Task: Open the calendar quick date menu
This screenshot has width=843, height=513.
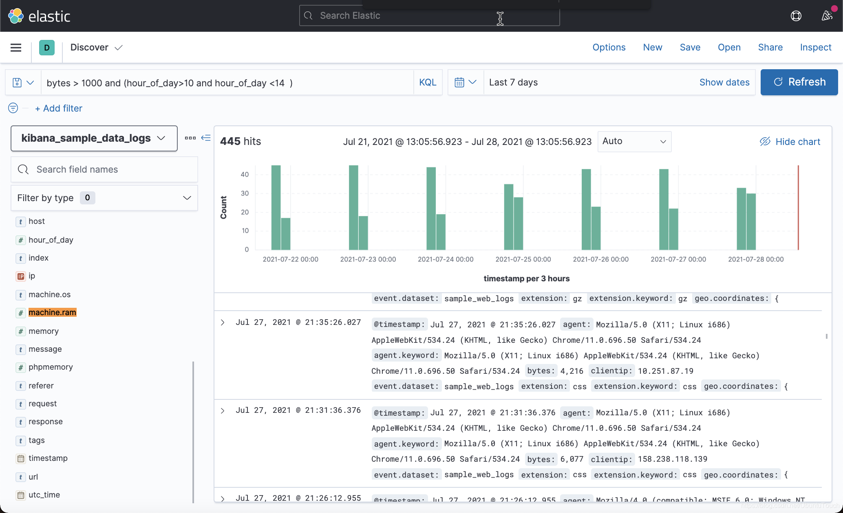Action: click(465, 82)
